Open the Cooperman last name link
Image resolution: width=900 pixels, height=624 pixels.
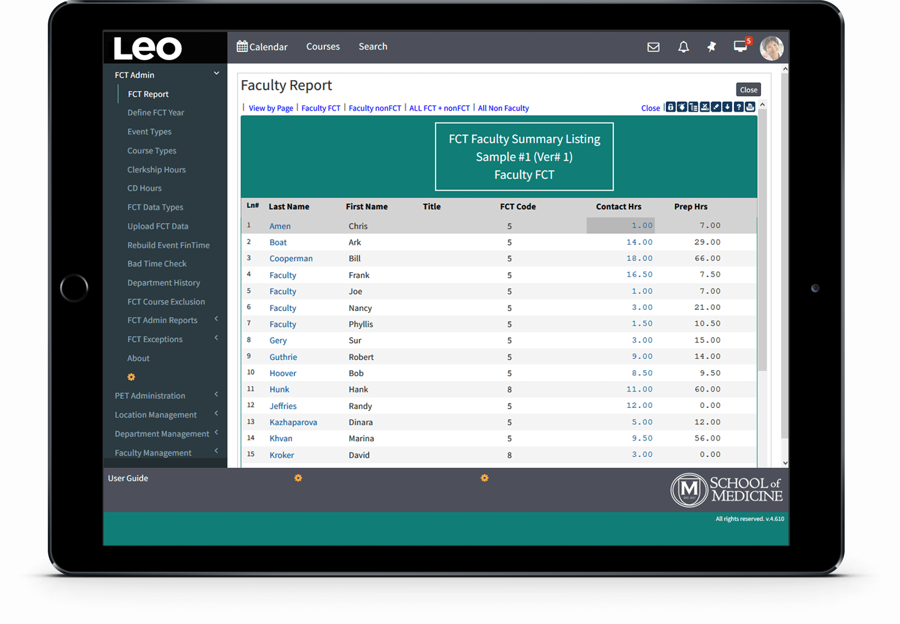click(x=291, y=259)
